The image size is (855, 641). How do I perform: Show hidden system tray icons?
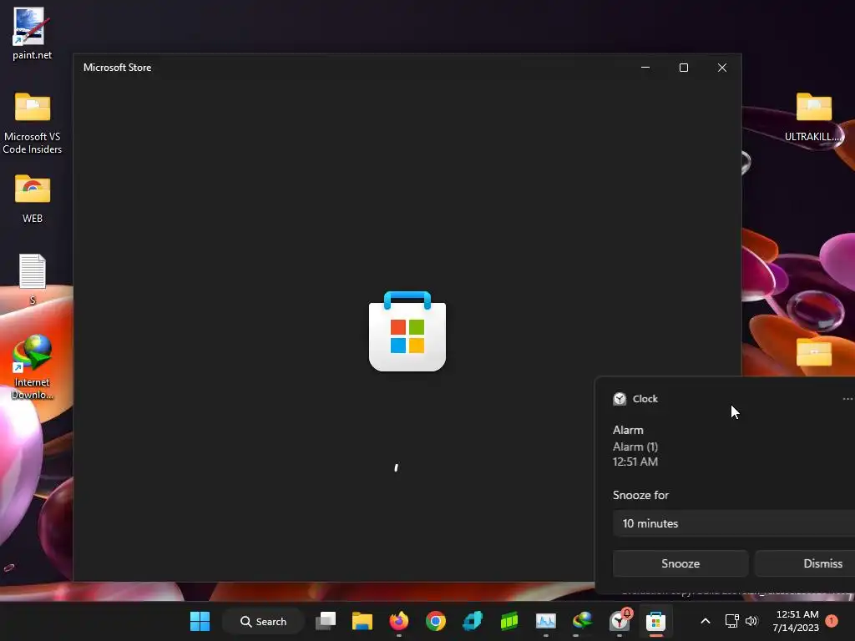click(705, 621)
